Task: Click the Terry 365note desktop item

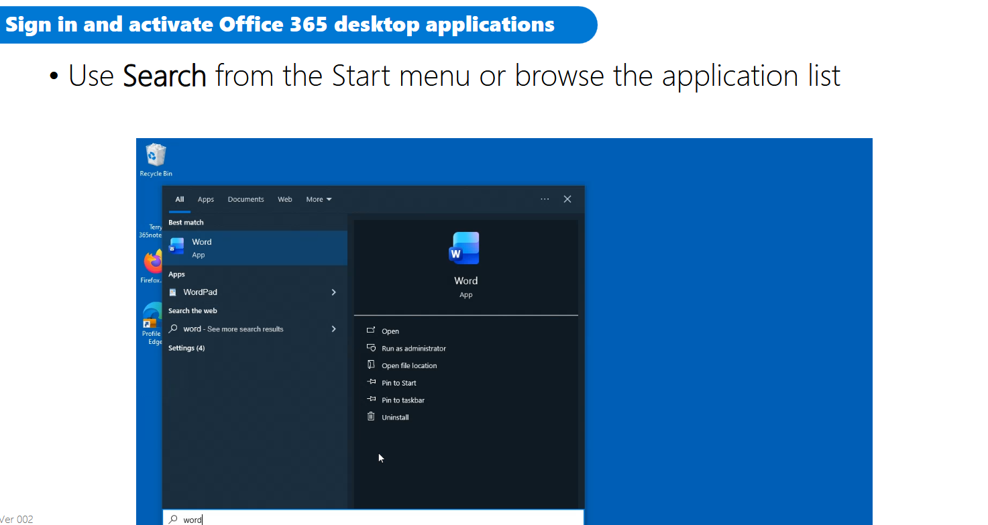Action: [151, 231]
